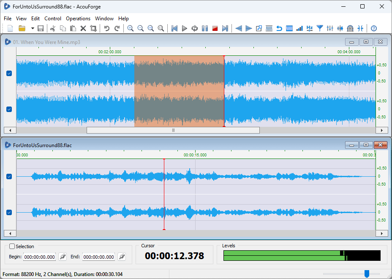Click the left scroll arrow in the ForUntoUsSurround88.flac window
This screenshot has width=392, height=279.
tap(10, 233)
